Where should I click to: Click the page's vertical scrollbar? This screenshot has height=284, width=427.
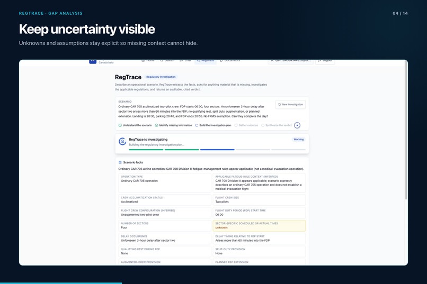pos(406,131)
